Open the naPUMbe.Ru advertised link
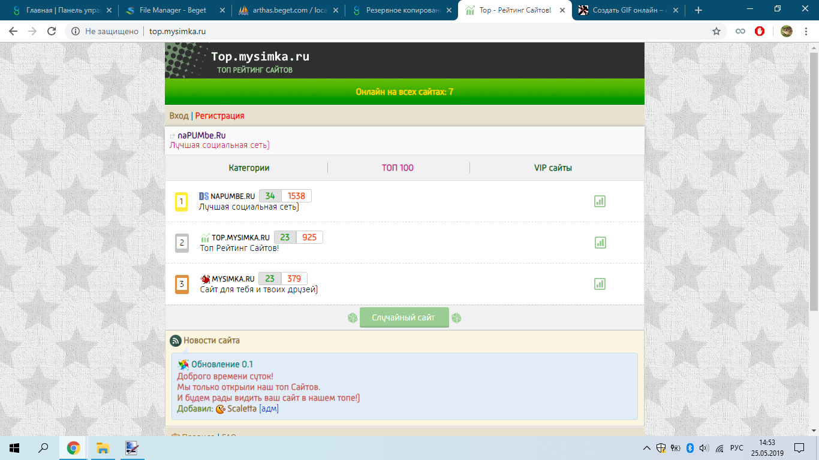Image resolution: width=819 pixels, height=460 pixels. (x=201, y=135)
